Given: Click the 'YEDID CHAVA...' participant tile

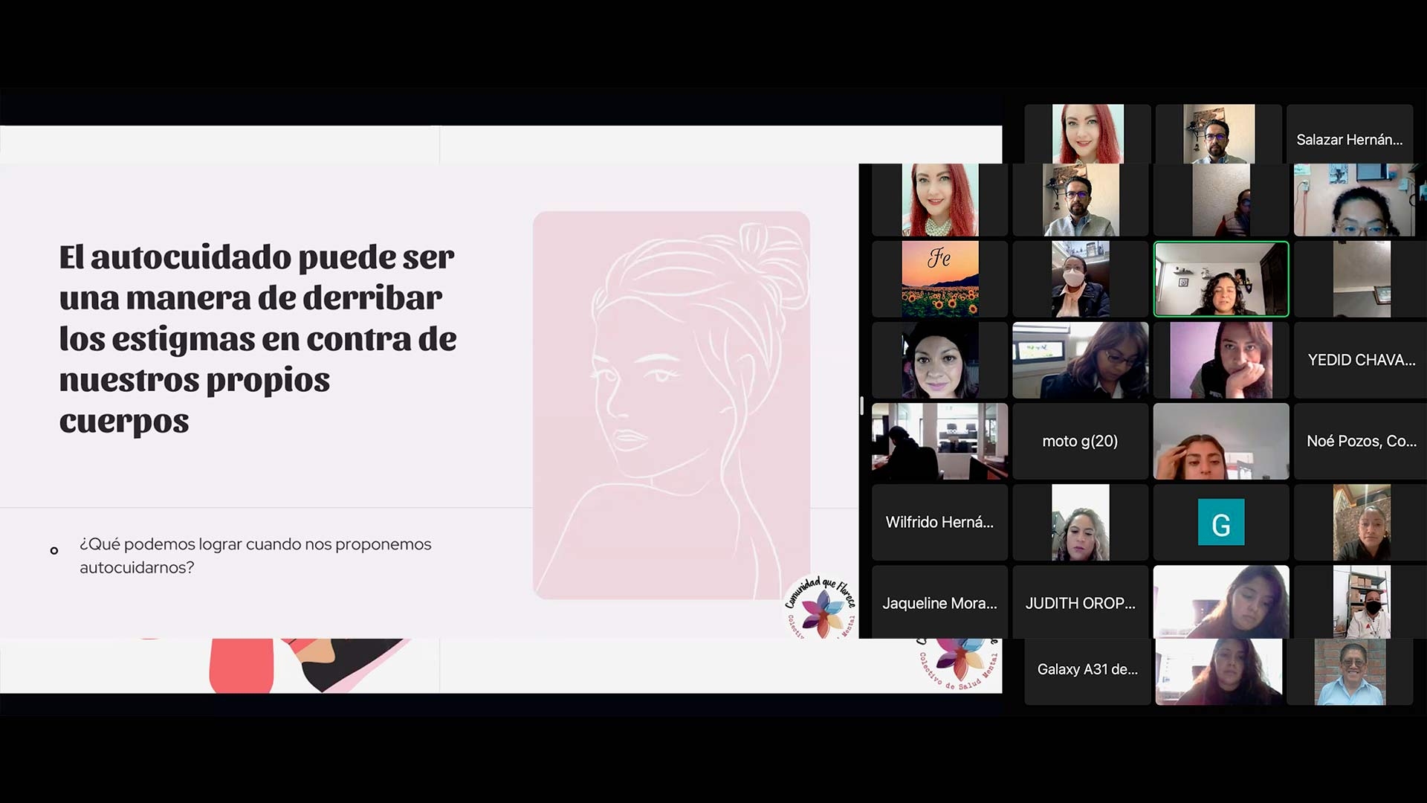Looking at the screenshot, I should [x=1361, y=361].
